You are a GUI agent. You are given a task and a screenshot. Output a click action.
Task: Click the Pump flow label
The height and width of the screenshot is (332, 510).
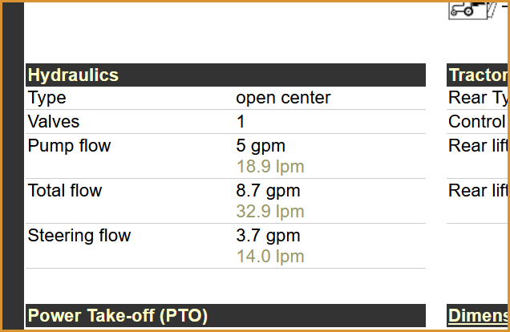[69, 146]
